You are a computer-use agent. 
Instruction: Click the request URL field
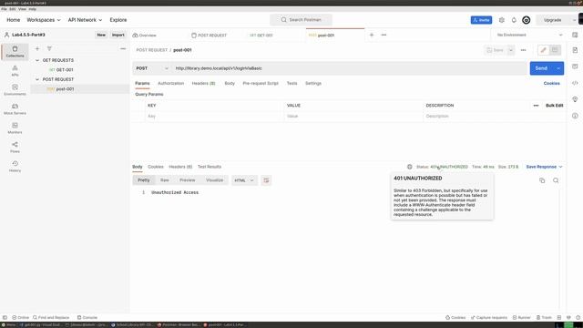tap(350, 68)
